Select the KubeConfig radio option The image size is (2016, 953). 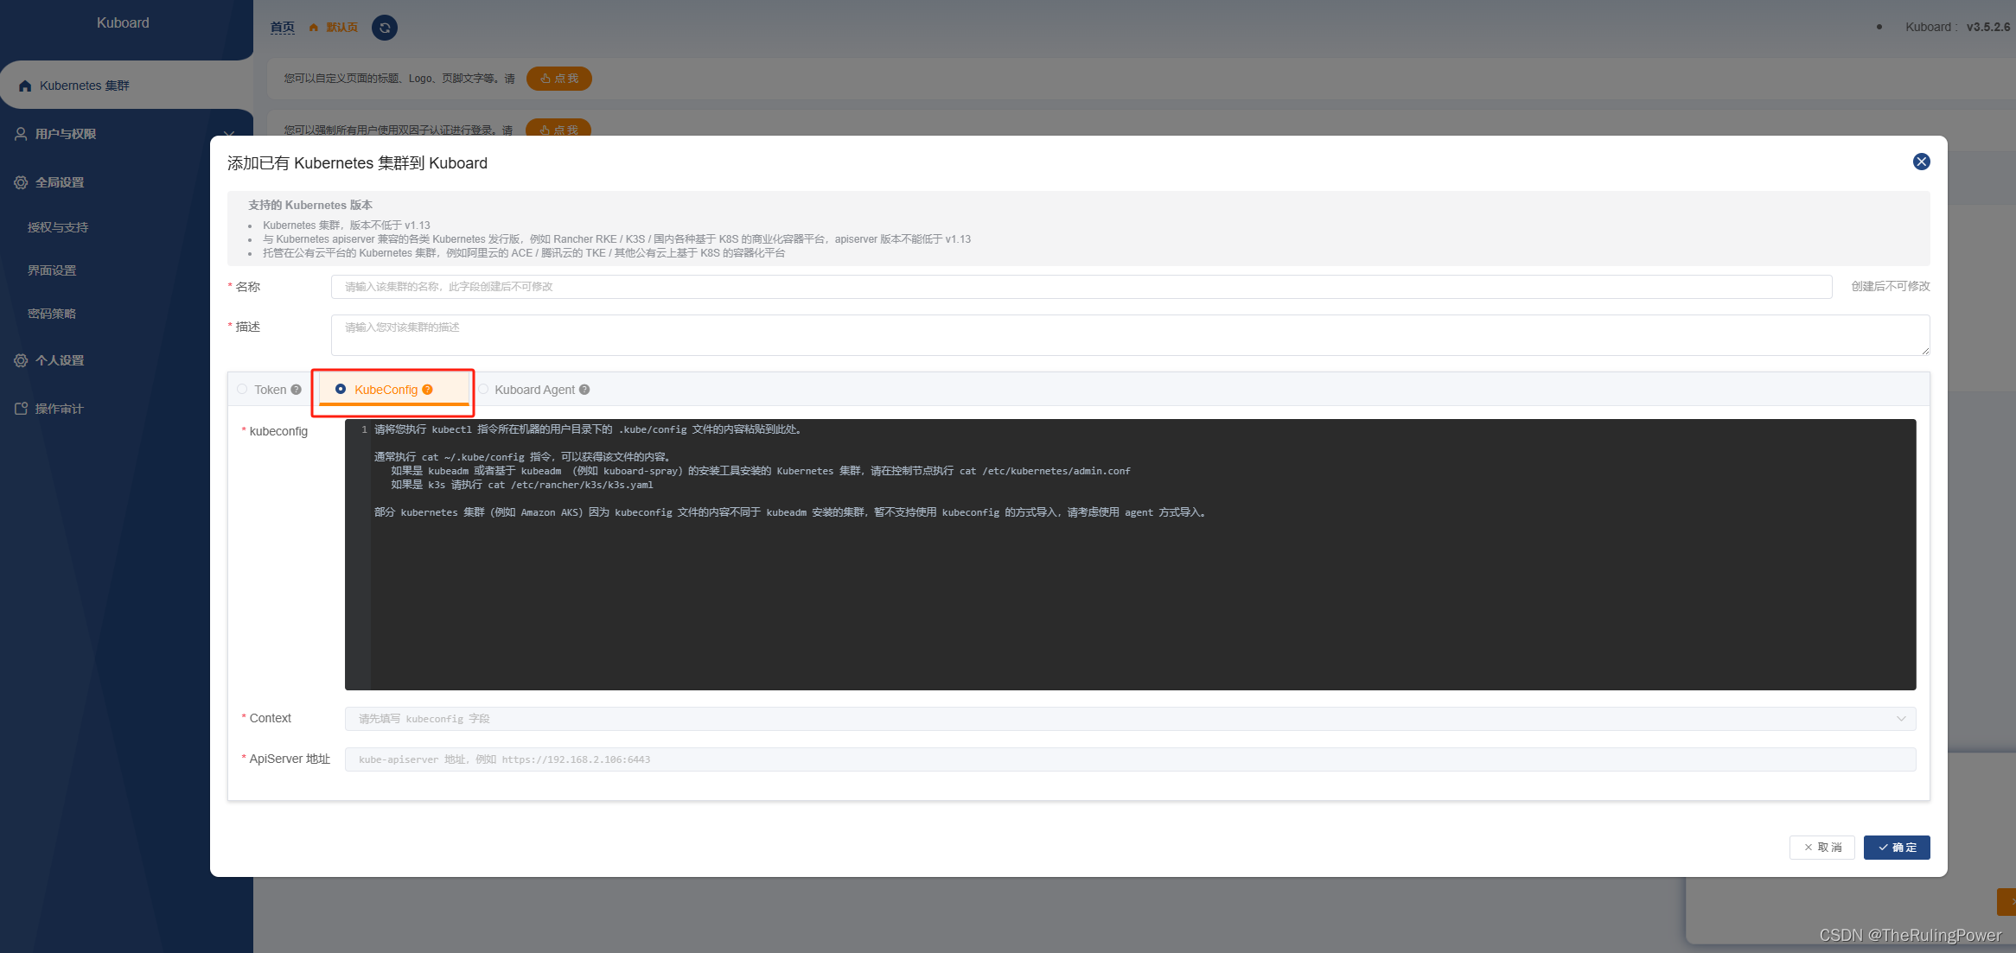click(x=341, y=390)
